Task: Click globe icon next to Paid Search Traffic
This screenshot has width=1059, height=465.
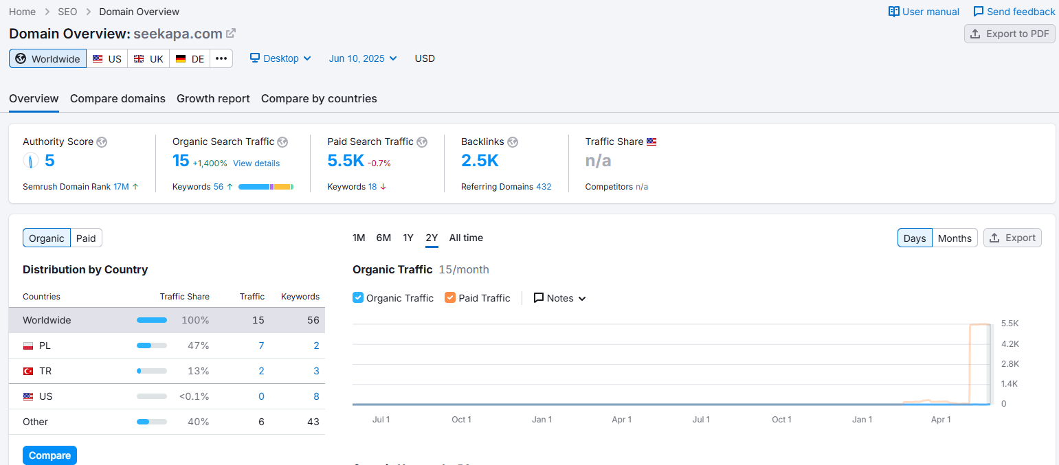Action: click(x=422, y=142)
